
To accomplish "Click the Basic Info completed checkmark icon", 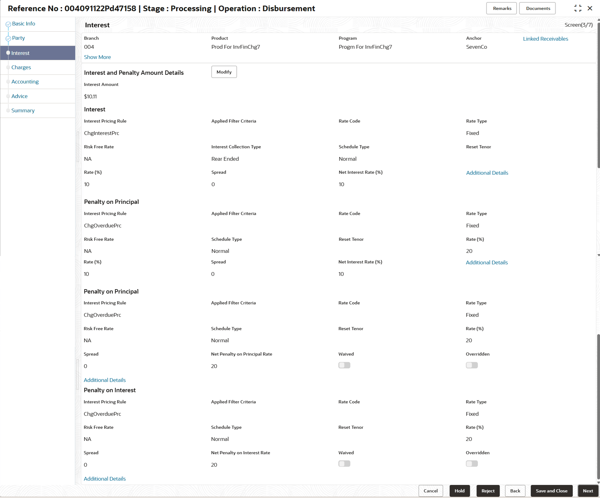I will click(x=8, y=24).
